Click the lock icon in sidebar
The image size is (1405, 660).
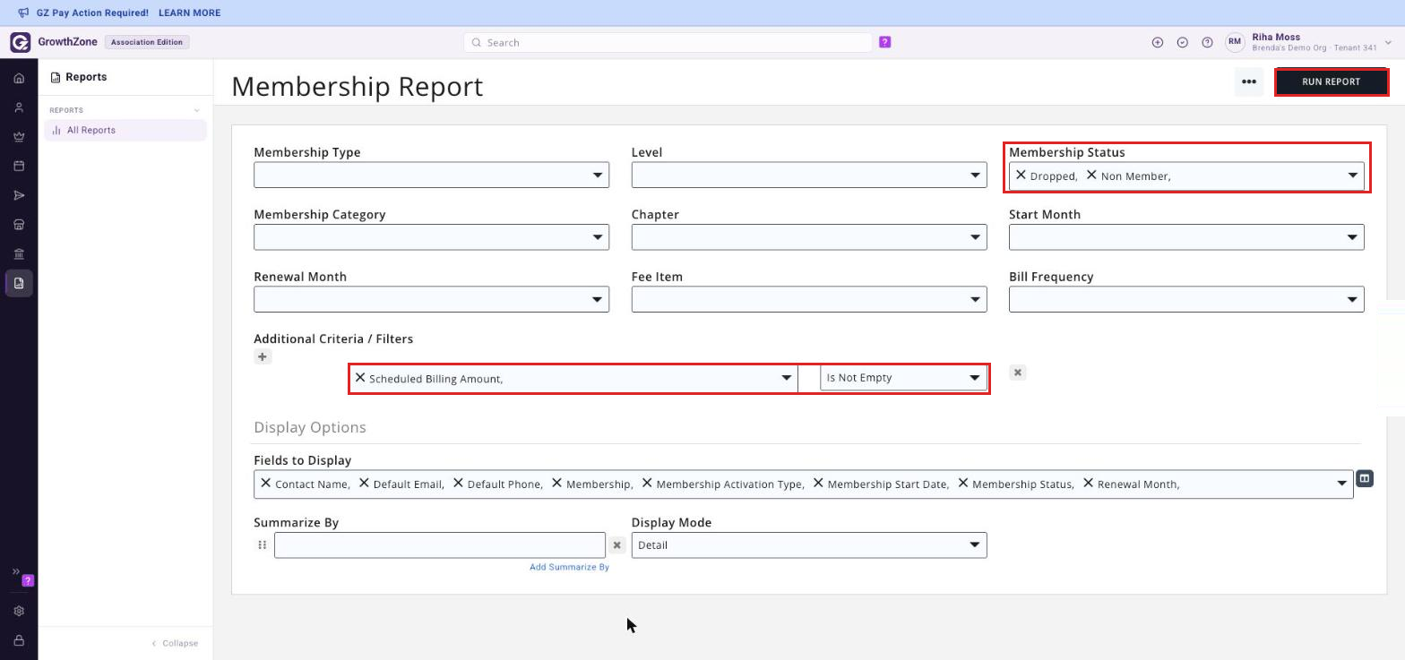point(19,640)
